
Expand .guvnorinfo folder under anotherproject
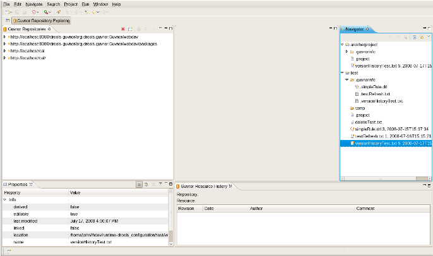point(347,52)
